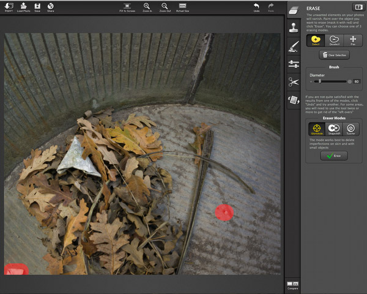Click Load Photo in toolbar
The image size is (367, 294).
[23, 7]
